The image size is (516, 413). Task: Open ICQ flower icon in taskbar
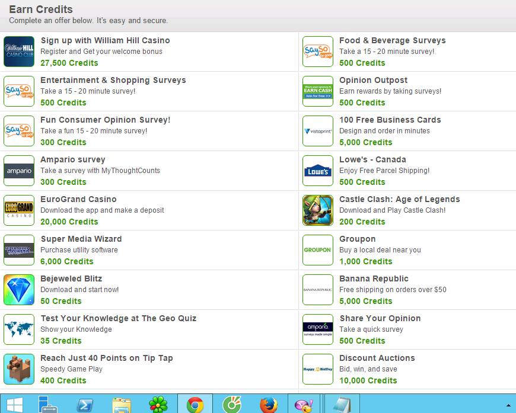coord(158,404)
